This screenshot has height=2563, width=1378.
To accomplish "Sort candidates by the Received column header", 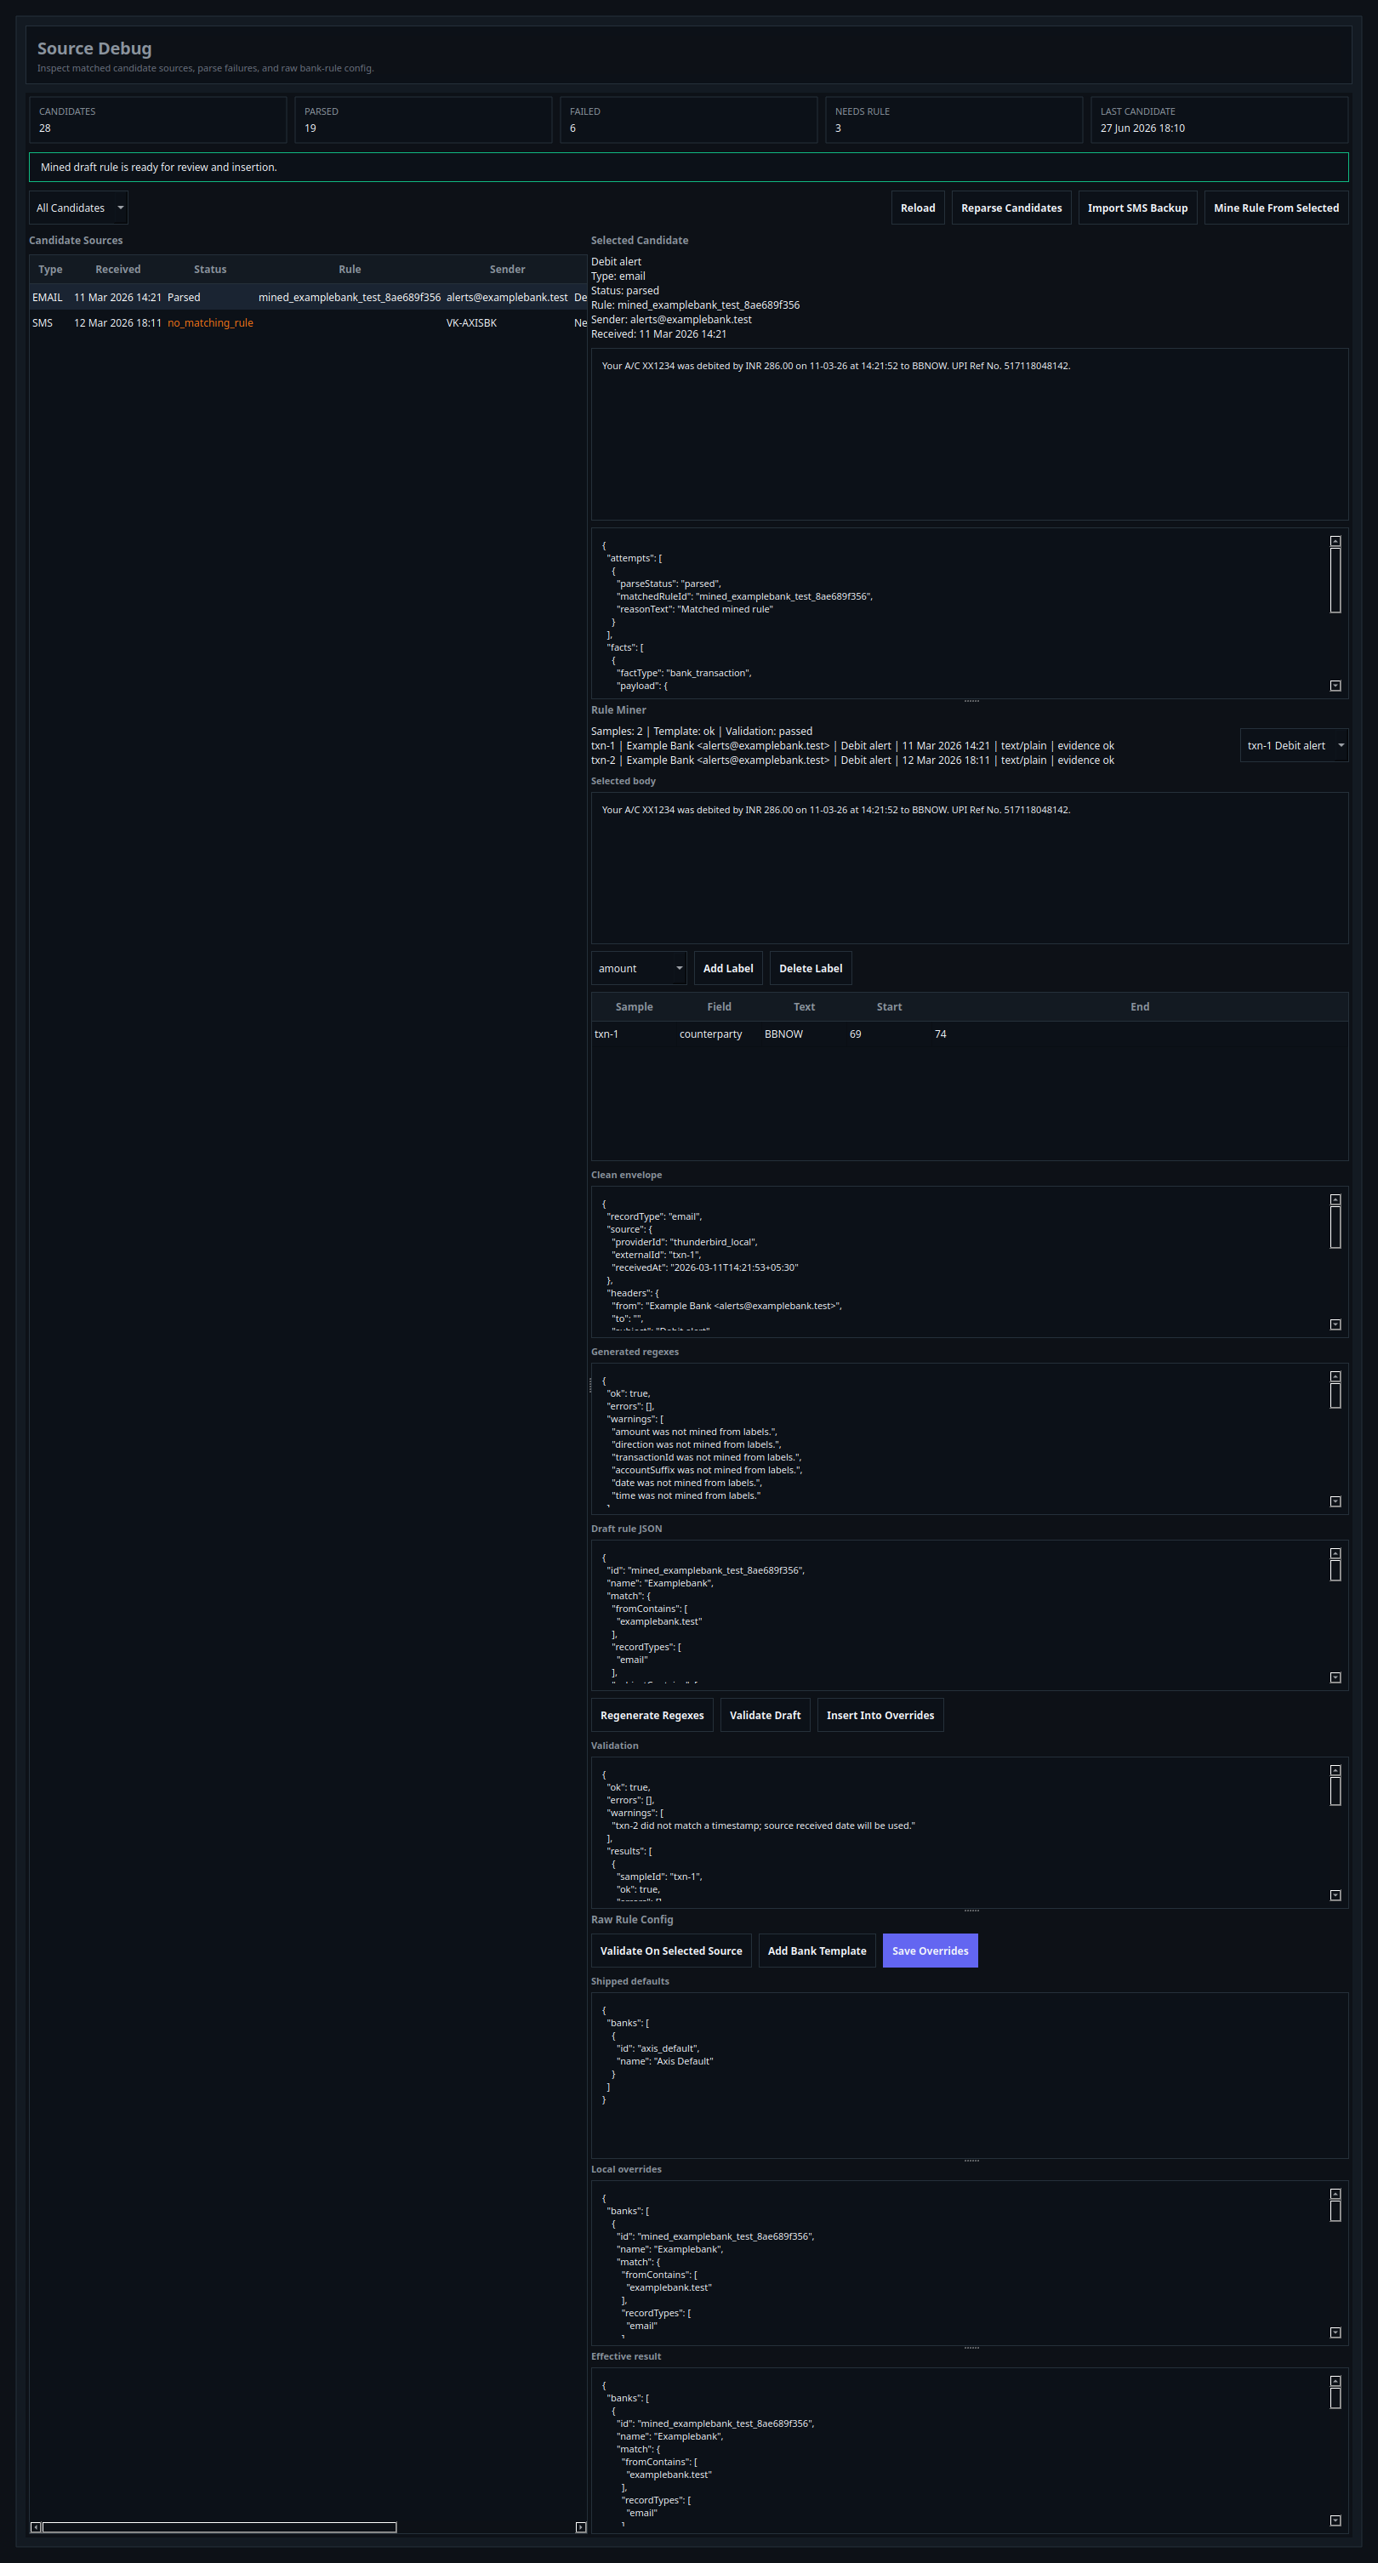I will click(x=117, y=270).
